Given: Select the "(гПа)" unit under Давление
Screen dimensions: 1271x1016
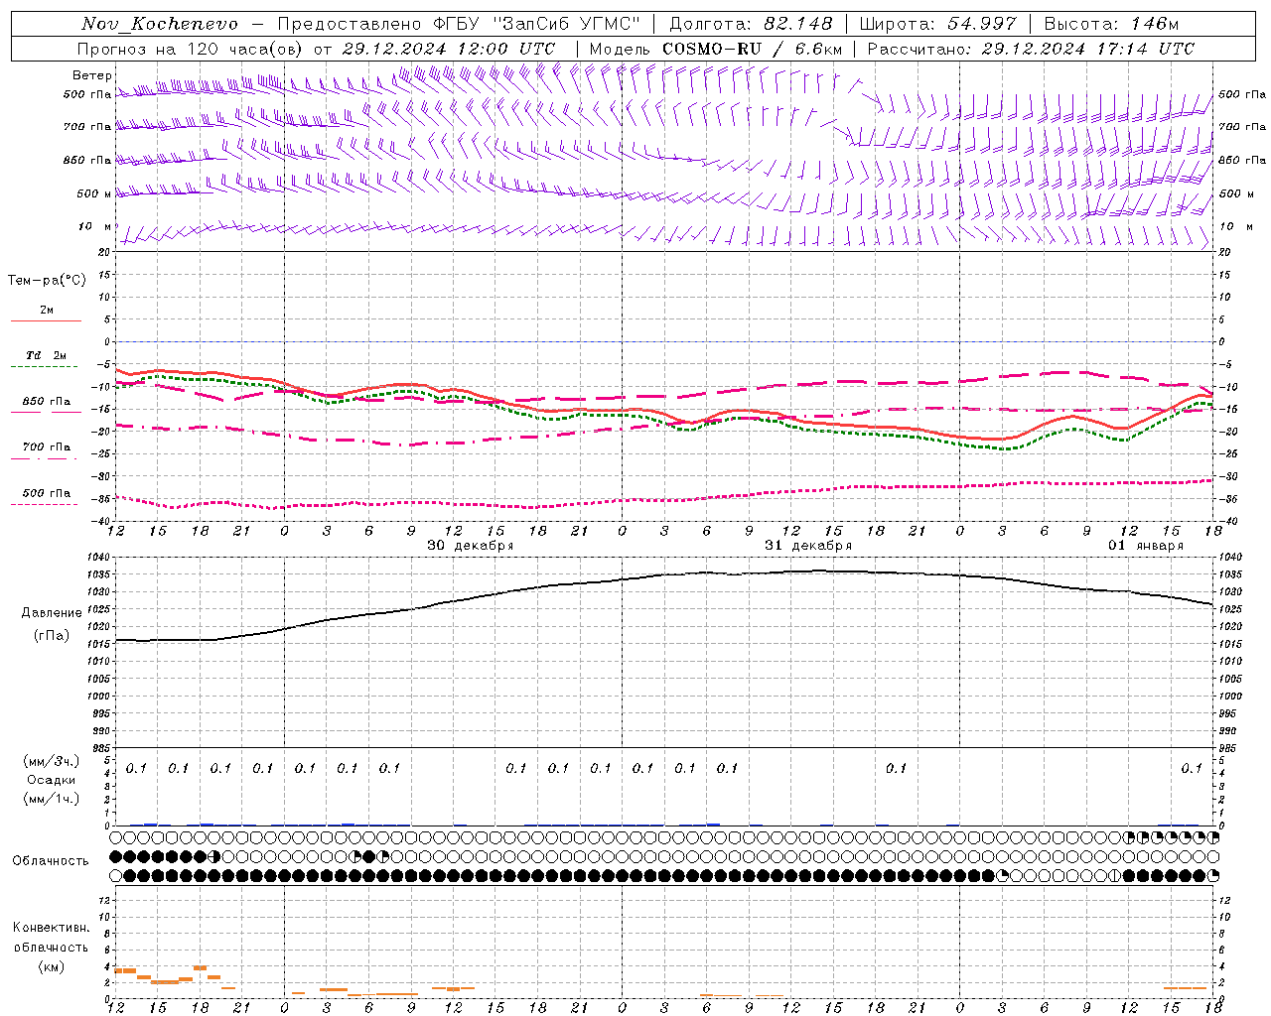Looking at the screenshot, I should 52,636.
